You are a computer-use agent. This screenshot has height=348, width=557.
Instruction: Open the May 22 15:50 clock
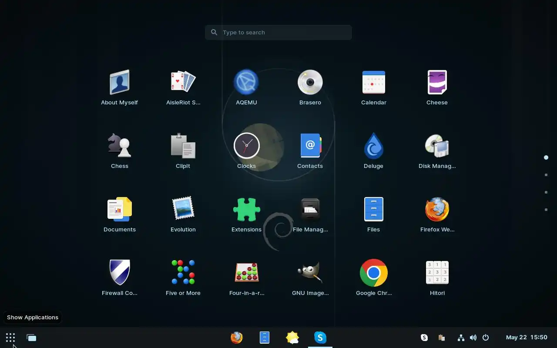pyautogui.click(x=527, y=338)
